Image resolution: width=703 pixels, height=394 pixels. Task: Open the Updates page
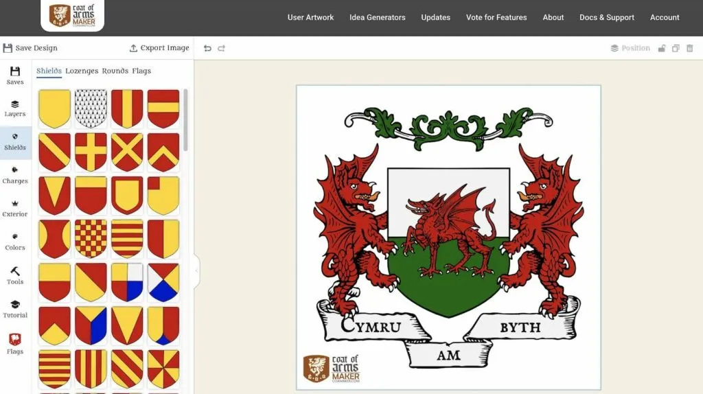(435, 17)
